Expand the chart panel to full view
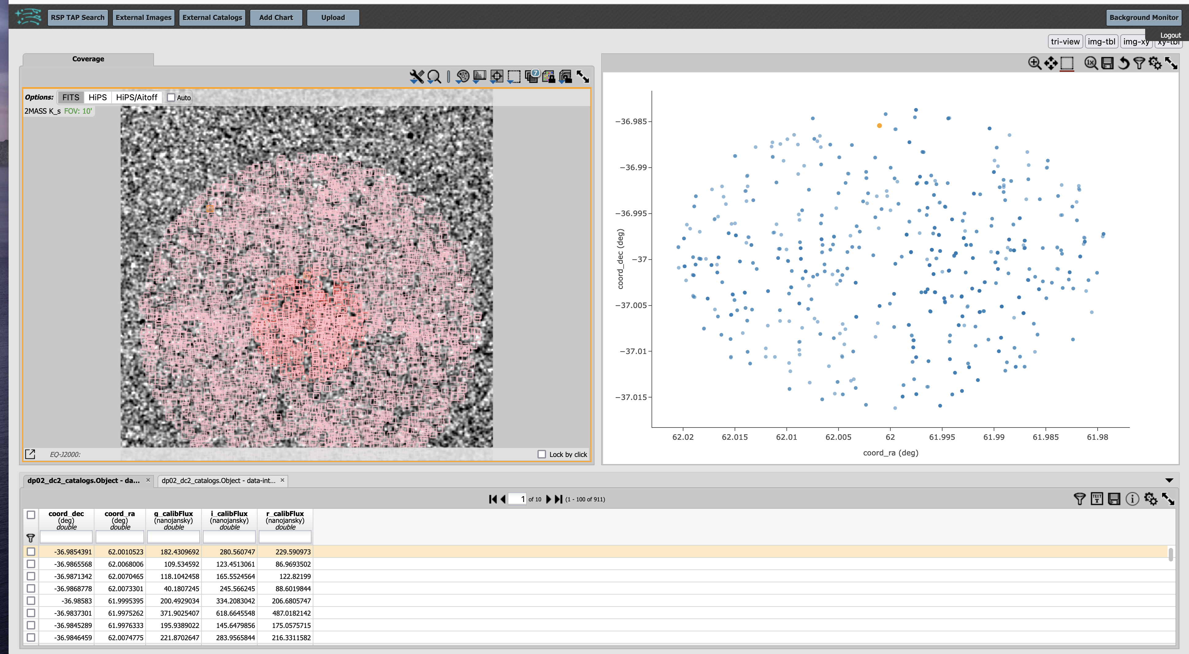This screenshot has height=654, width=1189. pos(1171,63)
